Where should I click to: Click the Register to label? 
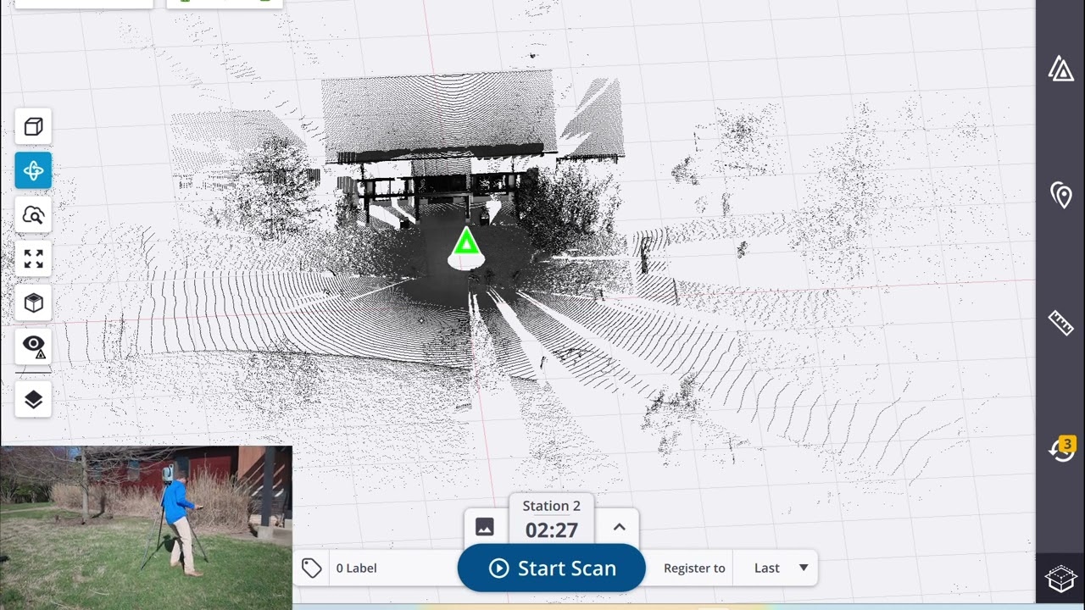point(694,568)
